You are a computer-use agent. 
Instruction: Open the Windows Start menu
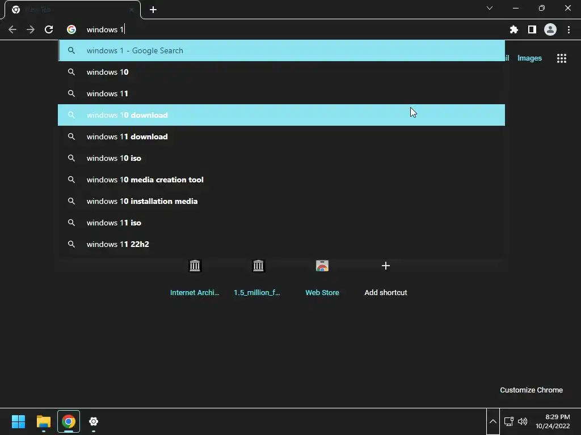click(x=18, y=421)
